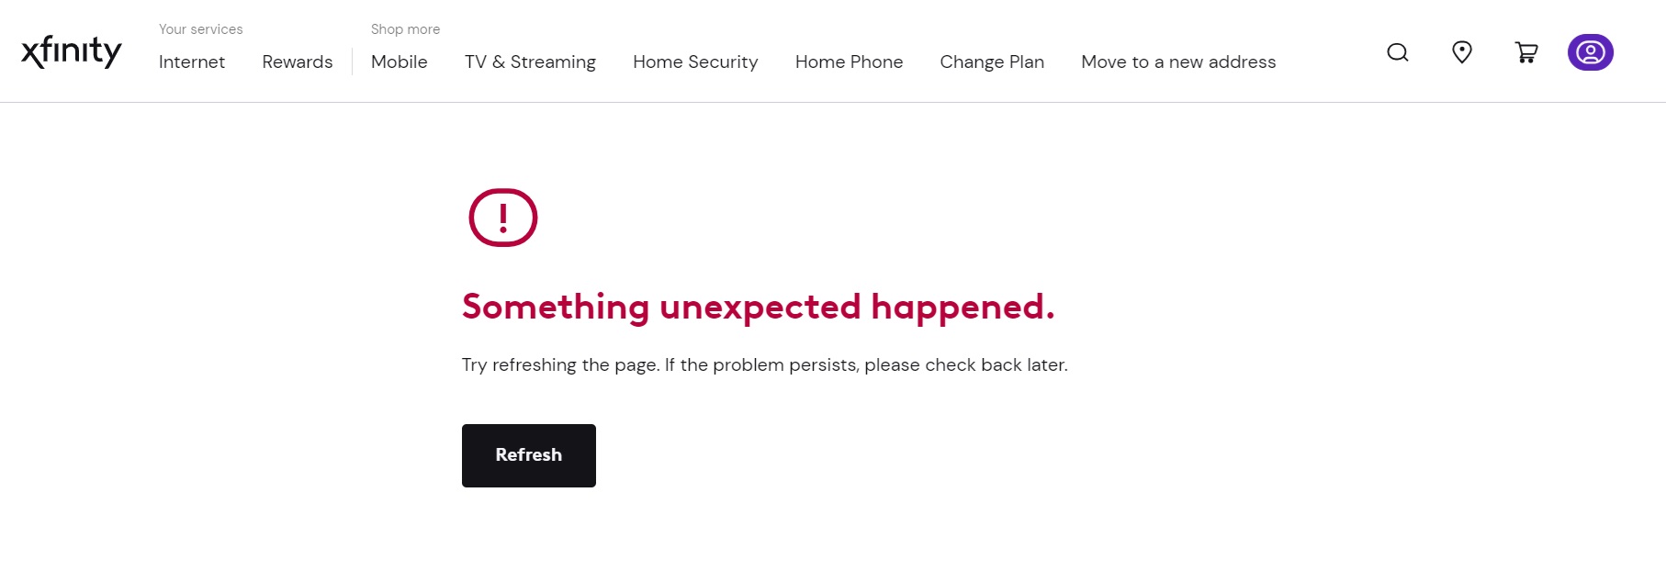Screen dimensions: 1666x582
Task: Open TV & Streaming menu item
Action: pyautogui.click(x=530, y=62)
